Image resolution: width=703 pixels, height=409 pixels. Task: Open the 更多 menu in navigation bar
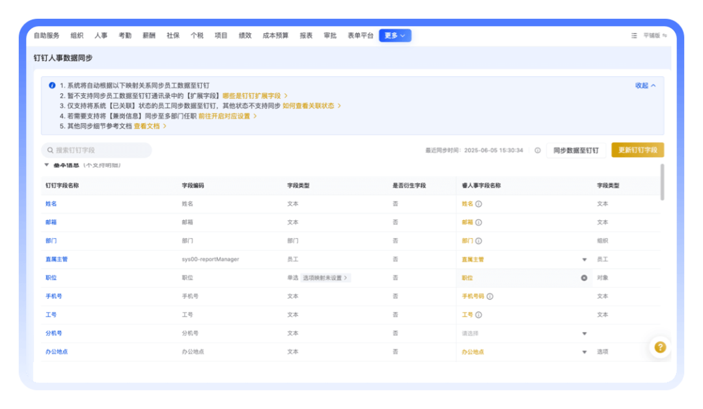(394, 36)
